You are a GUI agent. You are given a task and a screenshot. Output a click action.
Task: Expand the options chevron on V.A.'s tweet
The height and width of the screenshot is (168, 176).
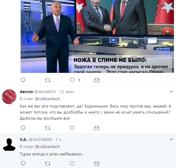click(x=171, y=139)
